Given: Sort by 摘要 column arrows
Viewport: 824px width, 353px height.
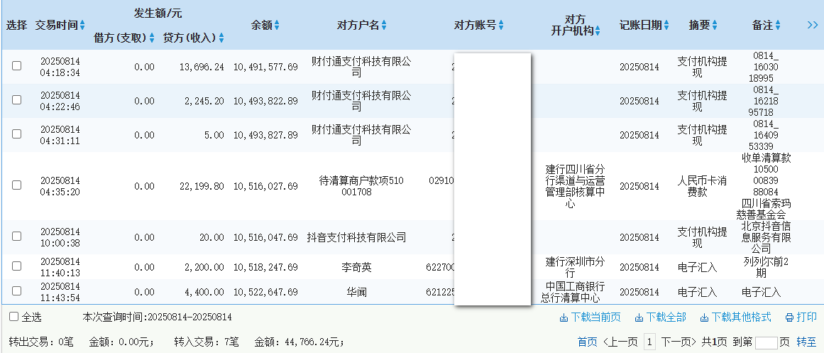Looking at the screenshot, I should 715,25.
